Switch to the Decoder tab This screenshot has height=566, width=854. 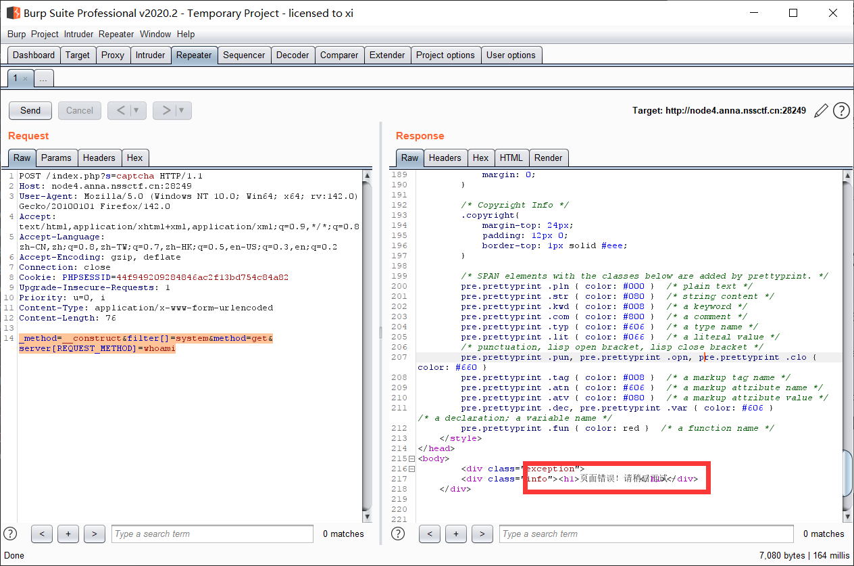(293, 55)
